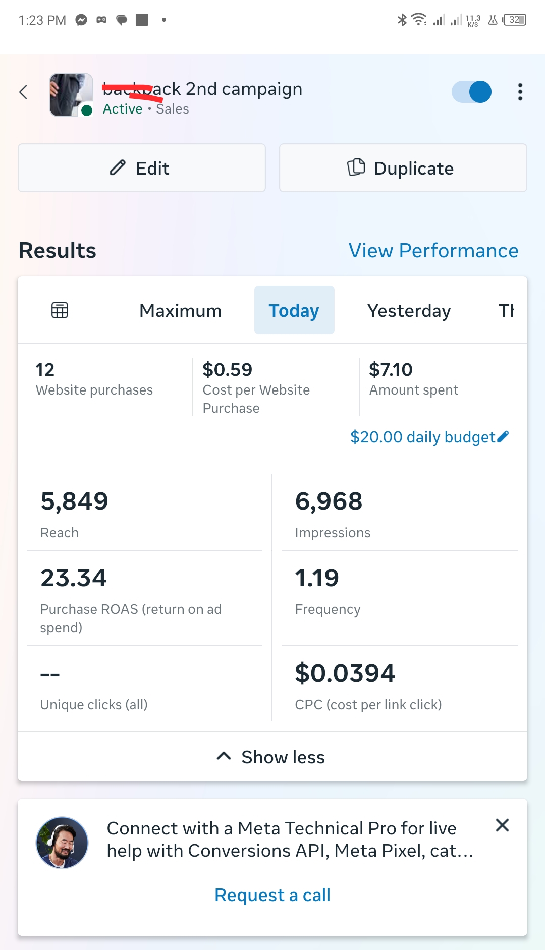
Task: Collapse results with Show less
Action: [x=272, y=757]
